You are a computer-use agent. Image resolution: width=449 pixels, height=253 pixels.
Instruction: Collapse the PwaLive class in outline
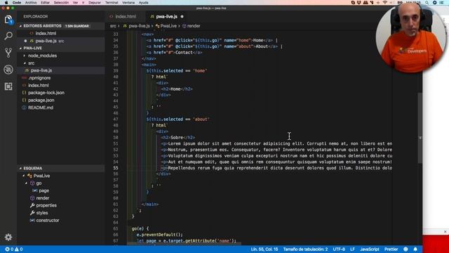24,176
